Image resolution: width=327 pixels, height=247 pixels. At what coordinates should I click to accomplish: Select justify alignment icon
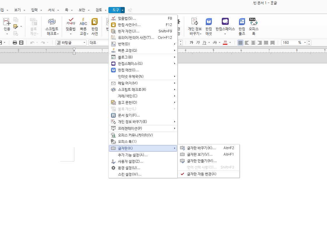240,43
